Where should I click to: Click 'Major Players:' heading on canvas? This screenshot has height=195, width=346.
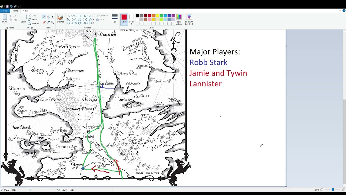coord(215,52)
